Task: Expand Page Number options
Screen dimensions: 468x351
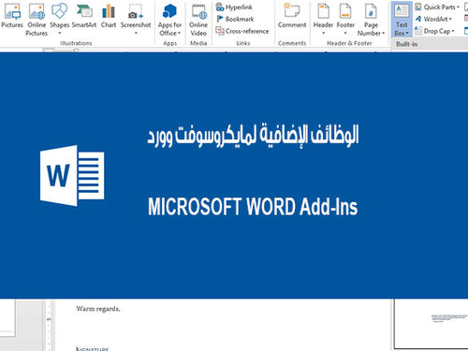Action: [371, 20]
